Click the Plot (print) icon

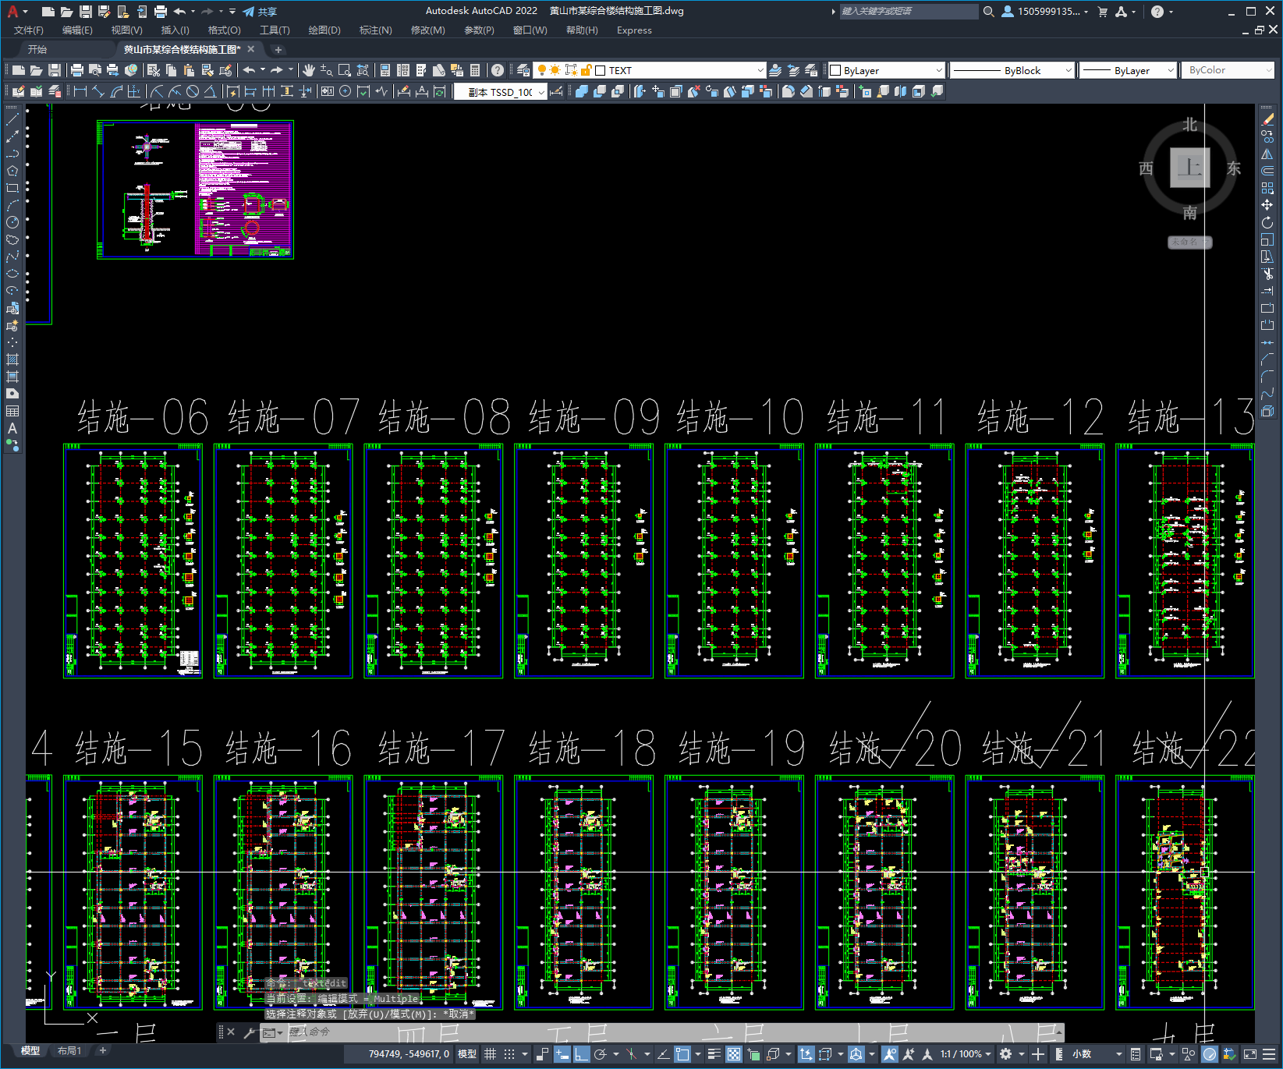(77, 70)
